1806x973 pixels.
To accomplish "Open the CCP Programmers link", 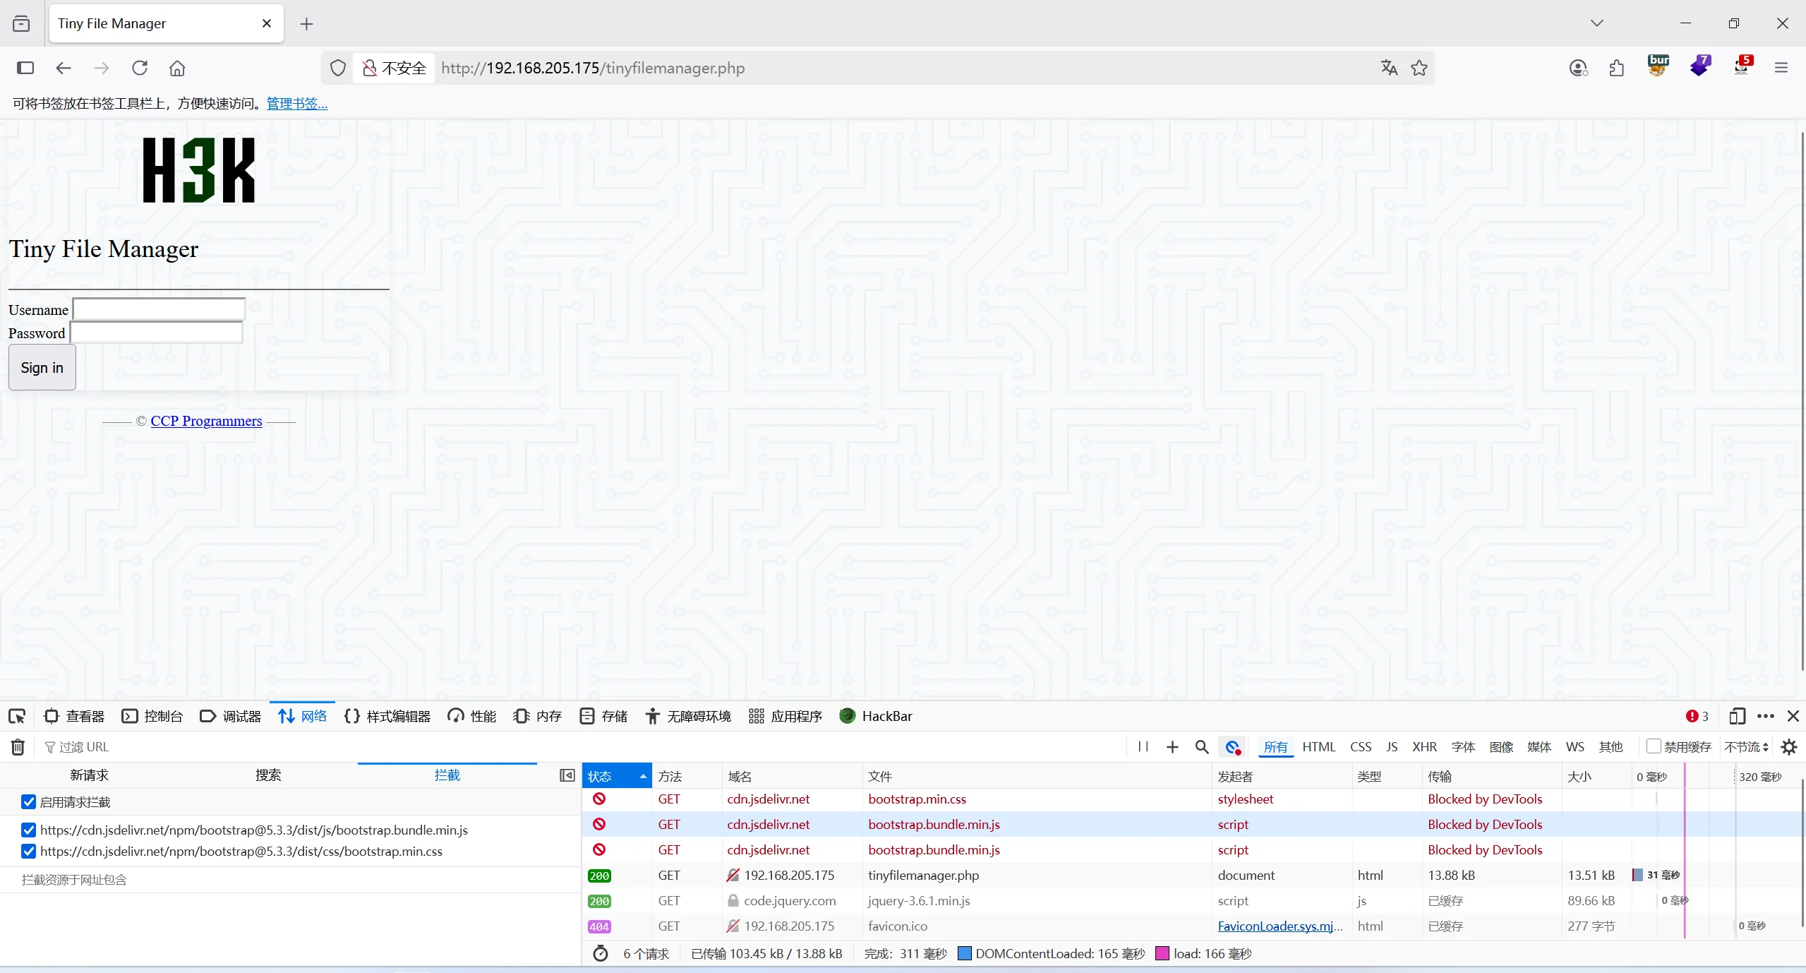I will tap(206, 421).
